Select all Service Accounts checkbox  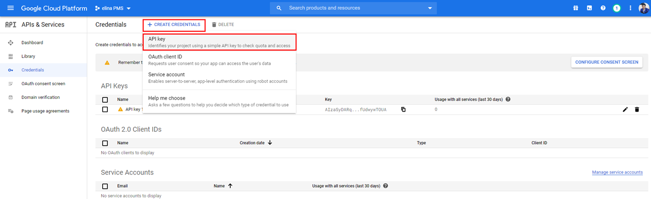(105, 186)
